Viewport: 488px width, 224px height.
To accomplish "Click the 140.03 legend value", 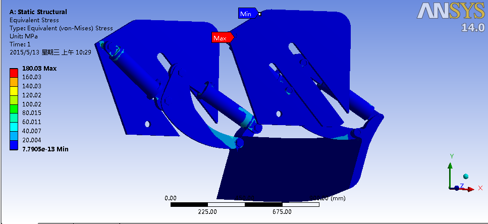I will click(x=32, y=86).
